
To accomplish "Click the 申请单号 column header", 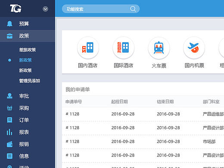I will pos(74,102).
